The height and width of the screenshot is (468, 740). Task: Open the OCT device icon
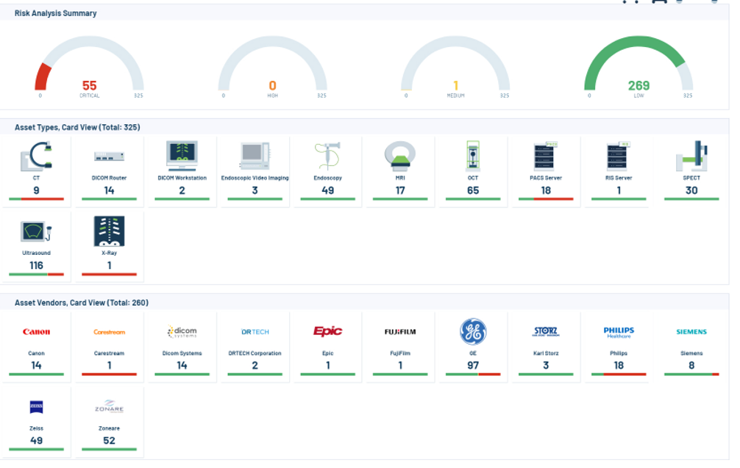point(473,156)
